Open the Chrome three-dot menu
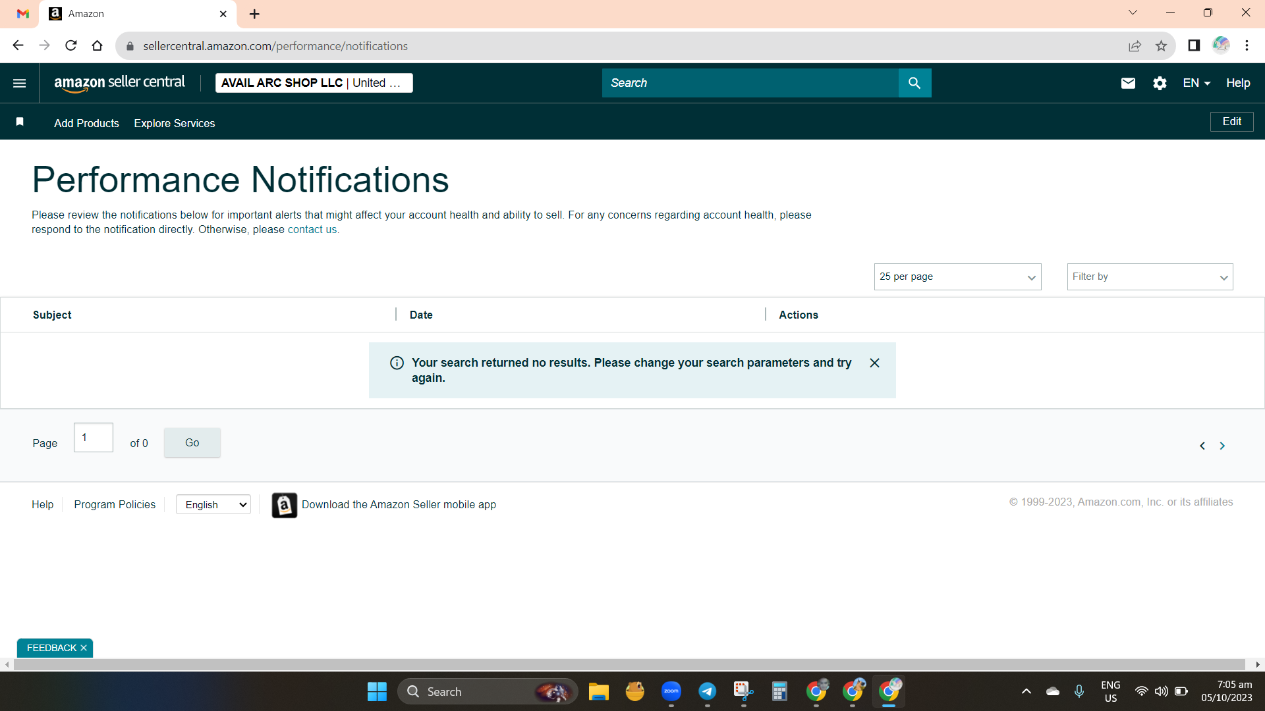The image size is (1265, 711). [1247, 45]
